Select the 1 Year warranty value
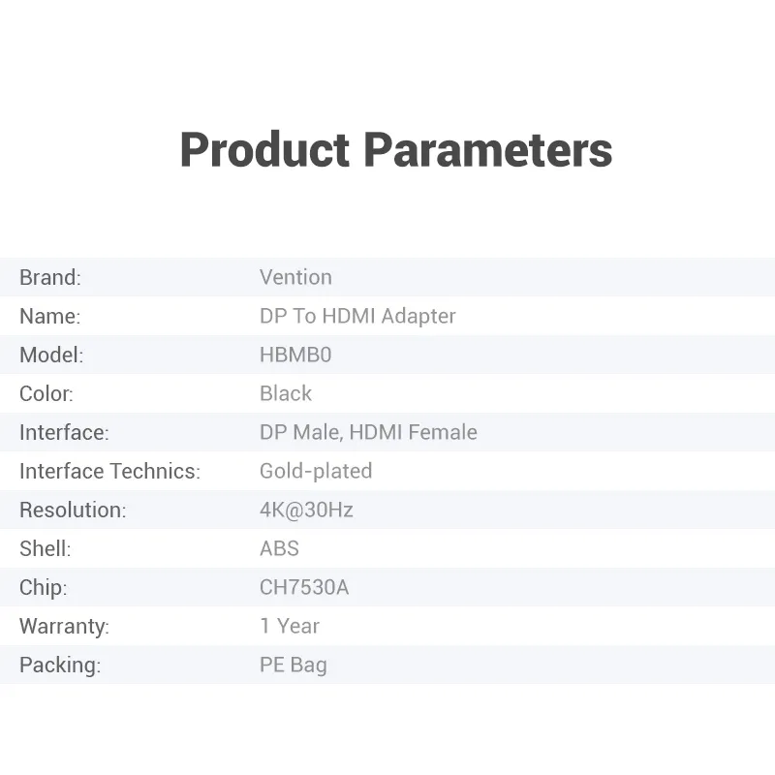Screen dimensions: 775x775 pos(290,626)
